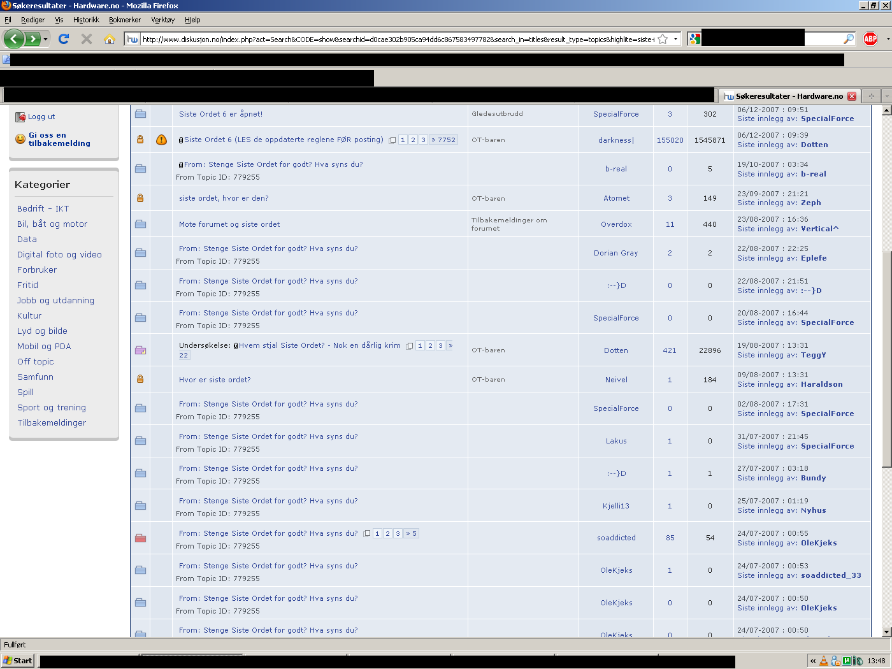Click the Stop loading X button
The width and height of the screenshot is (892, 669).
87,39
